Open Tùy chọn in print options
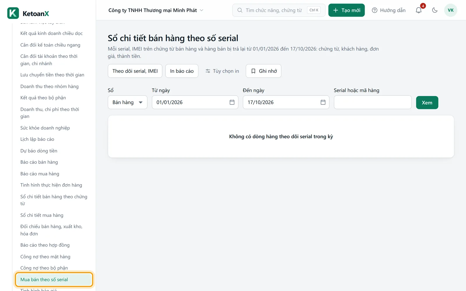Image resolution: width=466 pixels, height=291 pixels. 222,71
